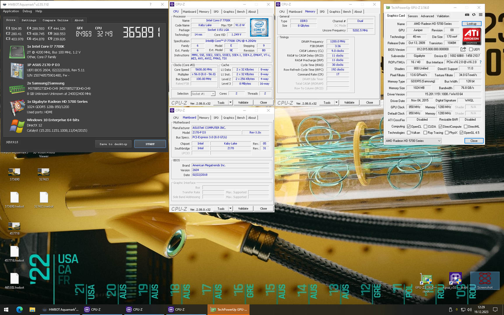Click the motherboard icon beside ASUS Z170-P D3
Image resolution: width=504 pixels, height=315 pixels.
point(17,70)
